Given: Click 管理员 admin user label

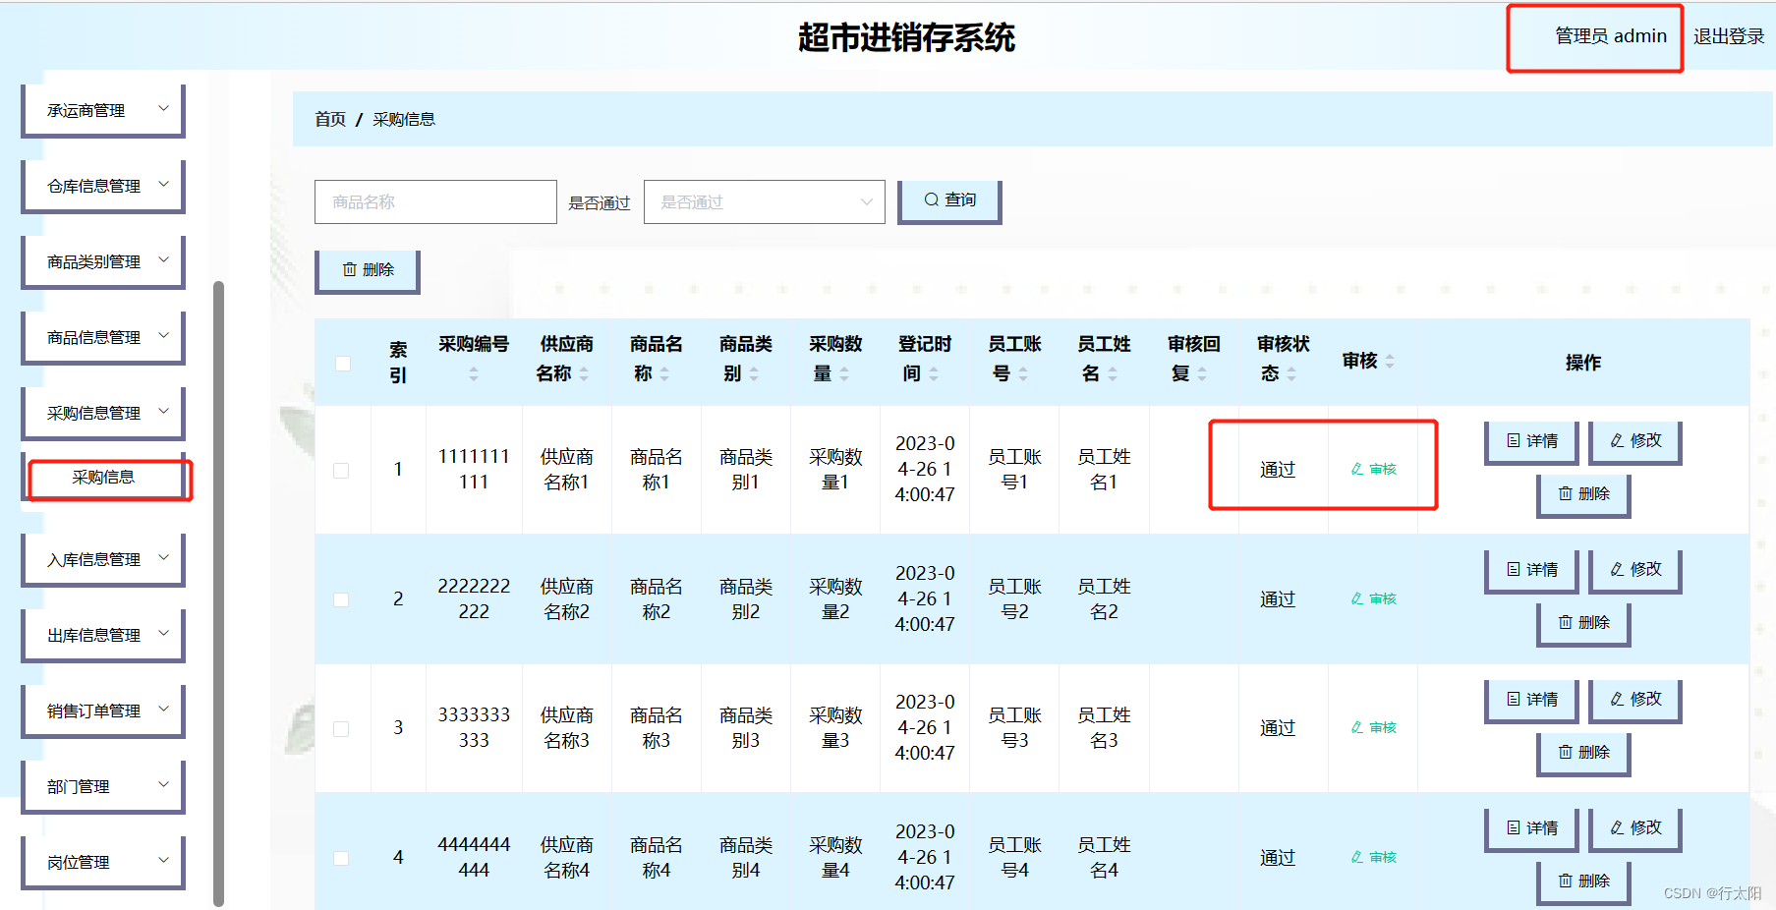Looking at the screenshot, I should click(x=1610, y=36).
